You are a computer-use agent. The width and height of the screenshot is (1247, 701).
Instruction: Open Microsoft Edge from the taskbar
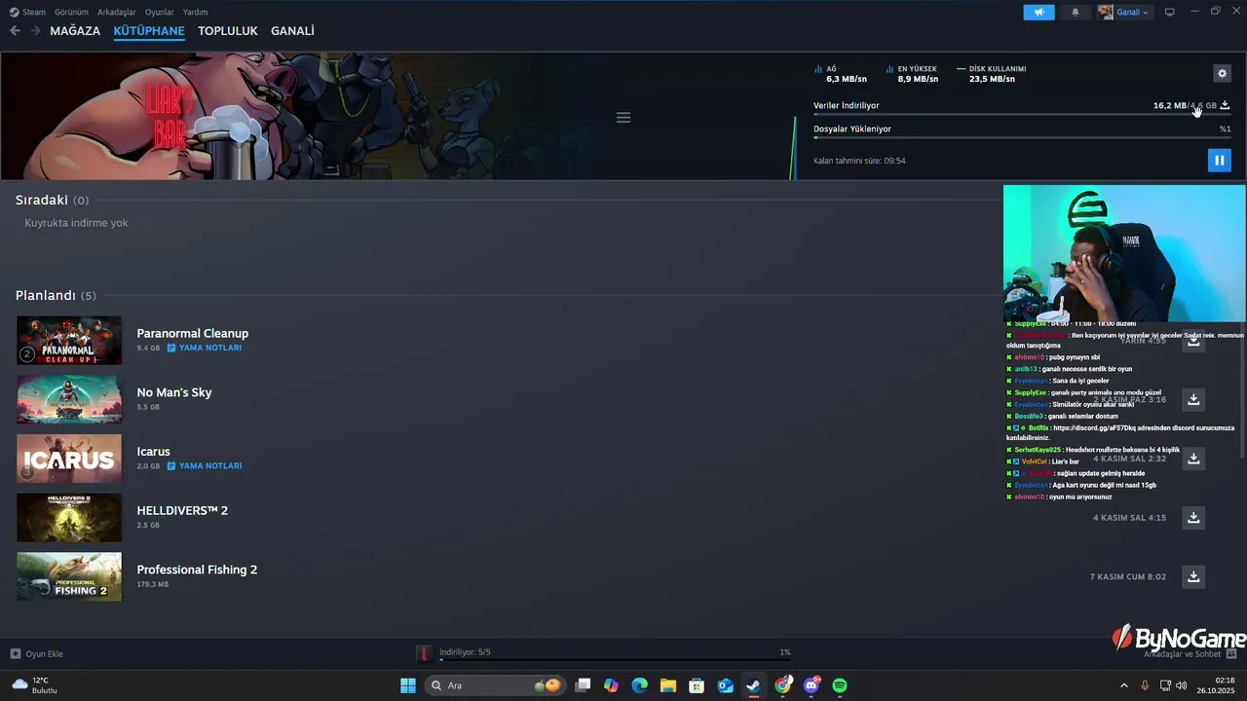tap(639, 685)
